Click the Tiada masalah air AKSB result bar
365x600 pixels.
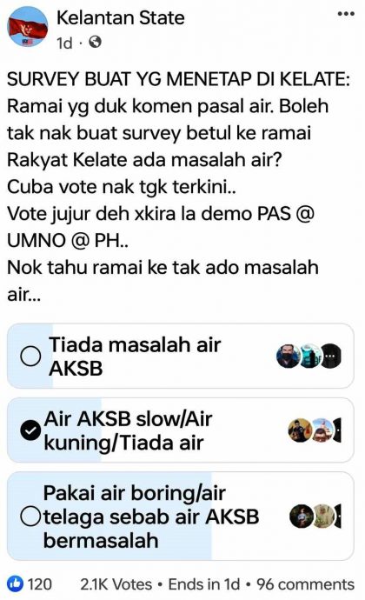tap(181, 356)
